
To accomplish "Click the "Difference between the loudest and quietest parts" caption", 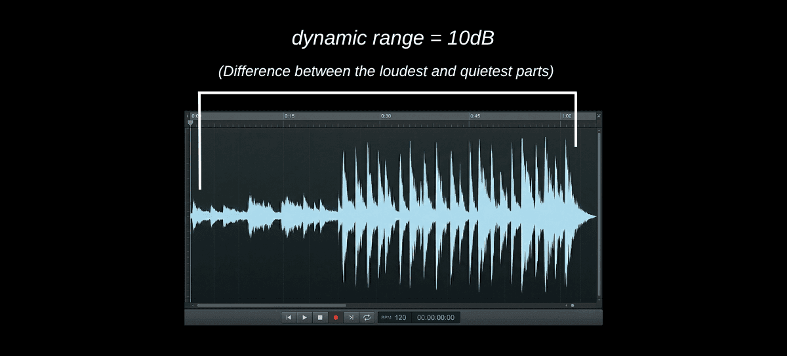I will [x=386, y=71].
